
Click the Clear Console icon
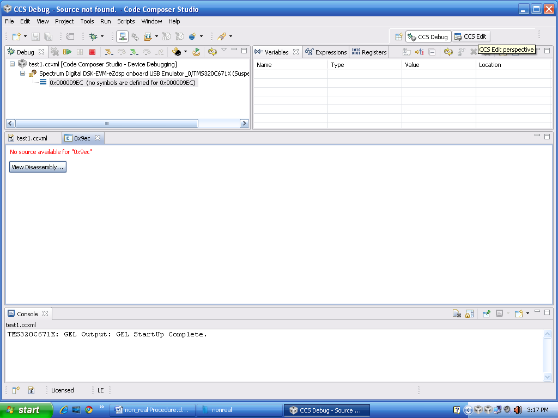click(x=457, y=313)
